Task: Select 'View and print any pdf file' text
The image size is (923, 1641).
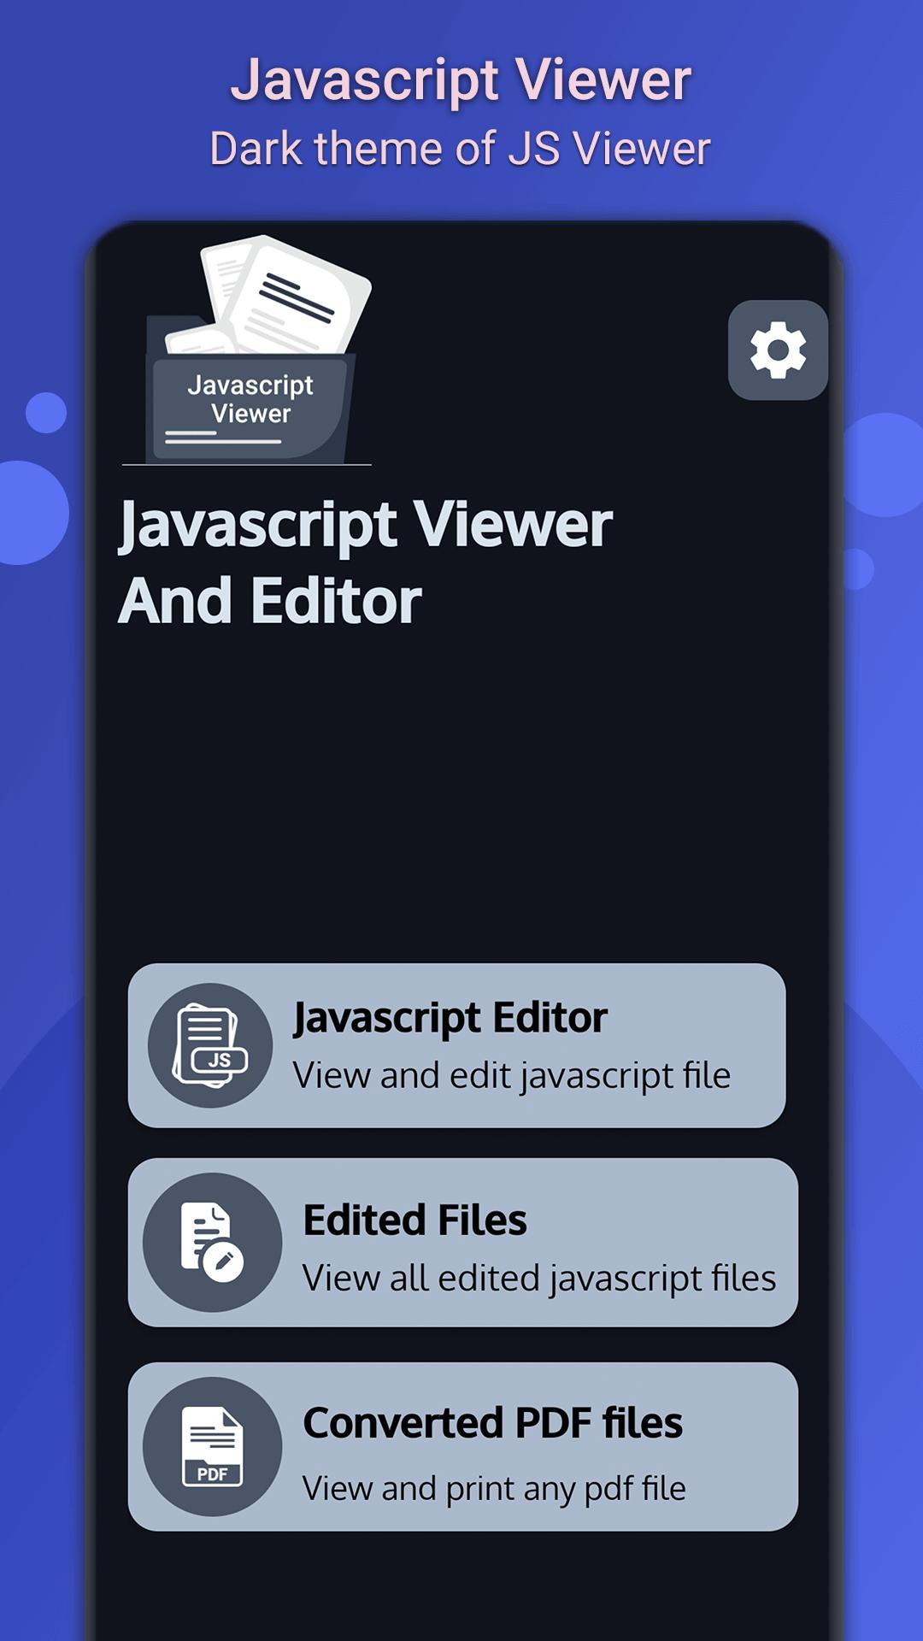Action: 494,1488
